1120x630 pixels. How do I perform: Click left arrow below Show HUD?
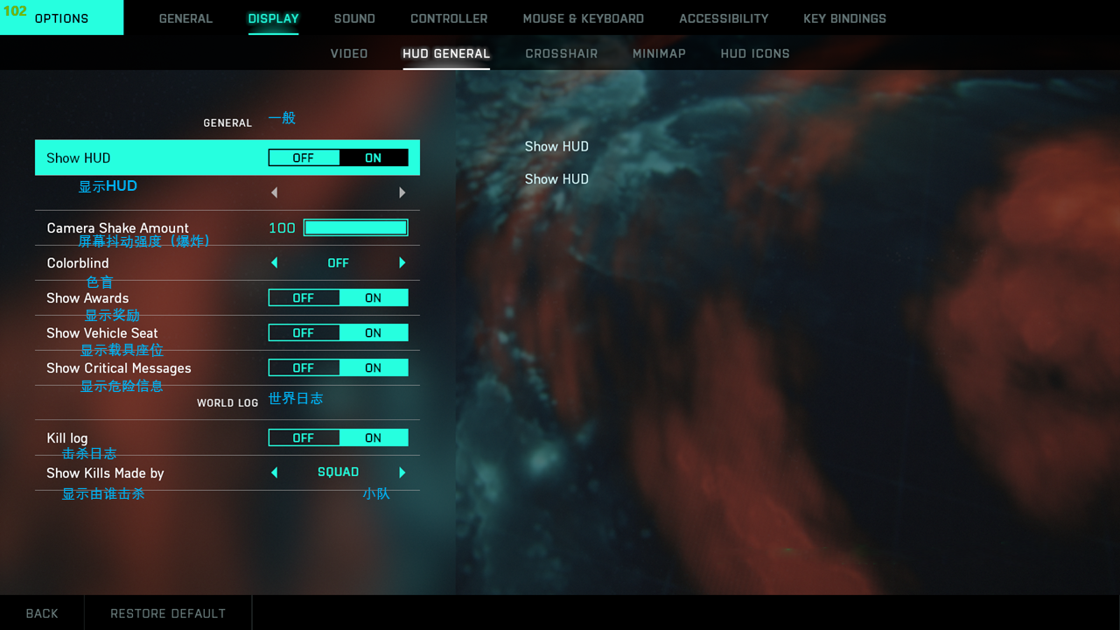click(x=274, y=192)
